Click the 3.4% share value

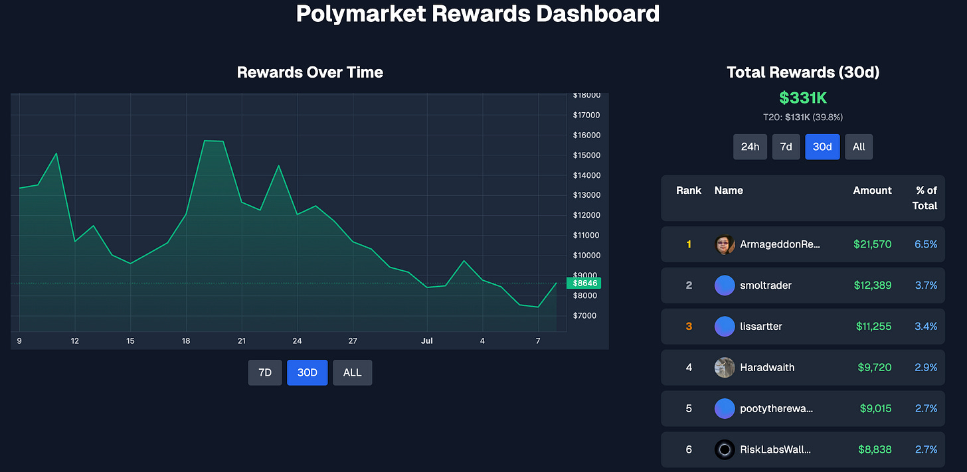coord(926,327)
